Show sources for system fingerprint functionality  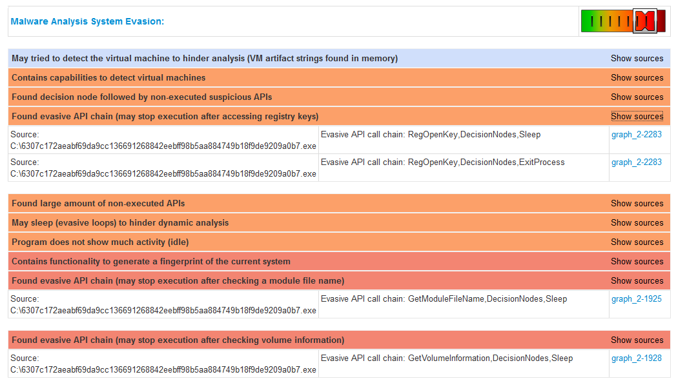637,261
